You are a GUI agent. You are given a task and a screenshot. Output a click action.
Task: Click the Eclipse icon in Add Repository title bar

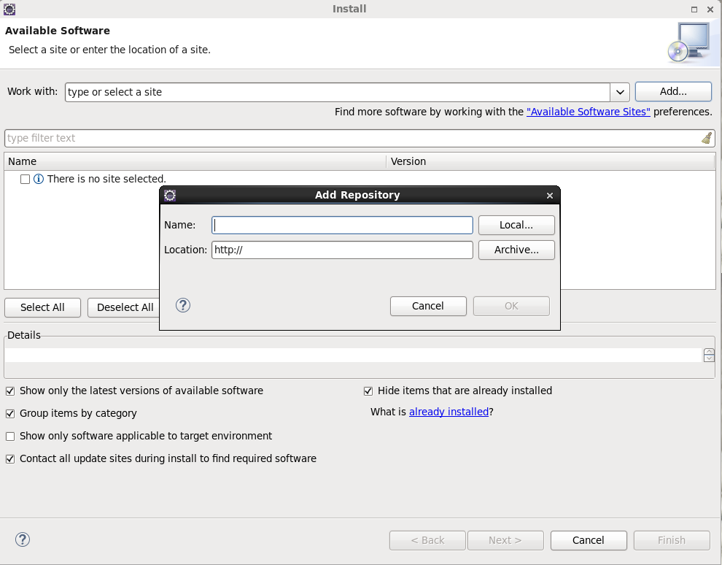pyautogui.click(x=170, y=195)
